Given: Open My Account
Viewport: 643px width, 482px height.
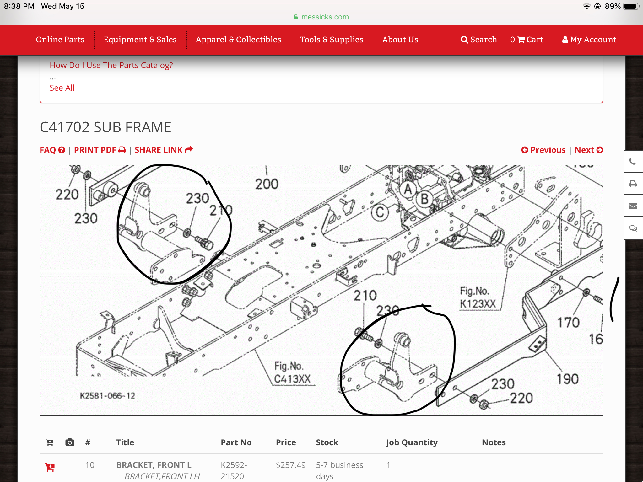Looking at the screenshot, I should 589,40.
